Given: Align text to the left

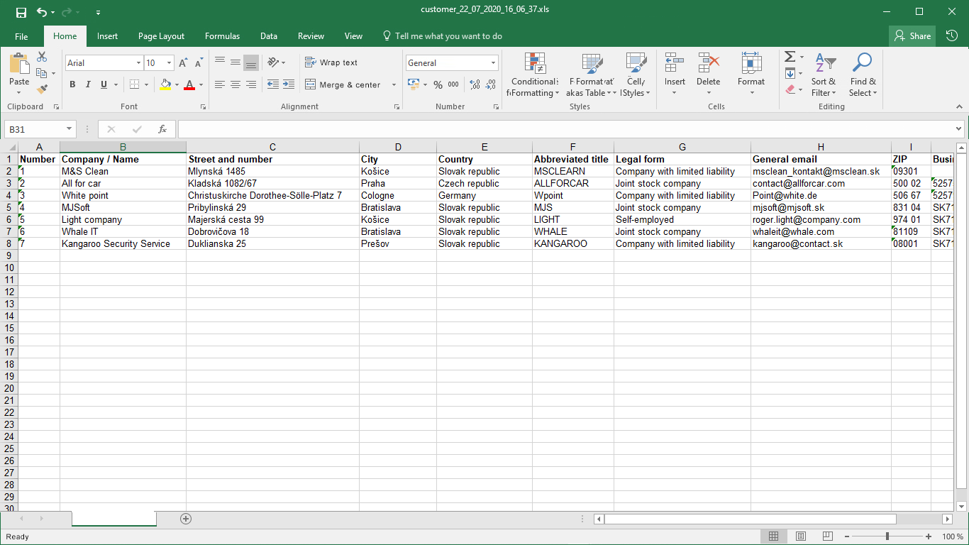Looking at the screenshot, I should (220, 84).
